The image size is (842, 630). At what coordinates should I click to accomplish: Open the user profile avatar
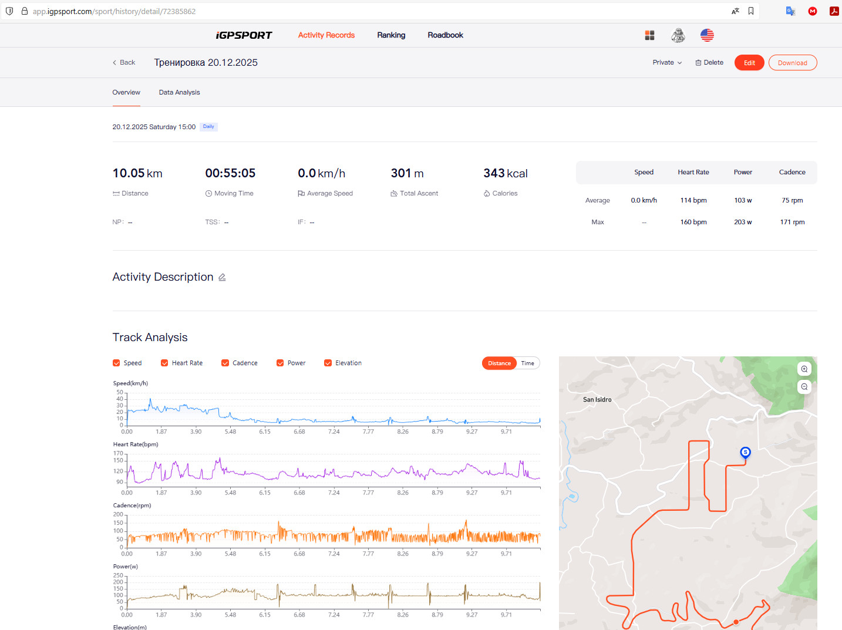(x=678, y=35)
